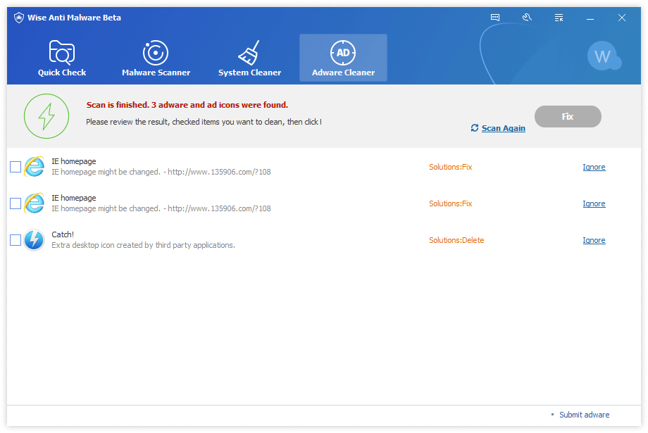The image size is (648, 433).
Task: Check the Catch! item checkbox
Action: [x=15, y=240]
